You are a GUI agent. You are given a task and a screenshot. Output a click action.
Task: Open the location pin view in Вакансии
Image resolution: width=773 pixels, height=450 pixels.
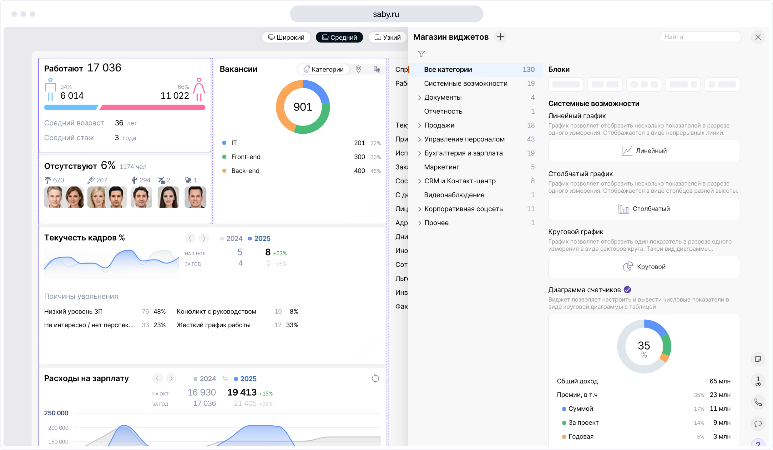(358, 69)
